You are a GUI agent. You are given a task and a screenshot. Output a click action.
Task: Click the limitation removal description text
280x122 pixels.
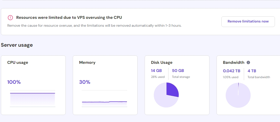pyautogui.click(x=94, y=25)
